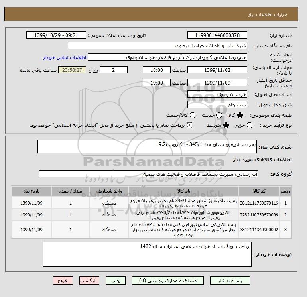Open the اطلاعات تماس خریدار link
Image resolution: width=307 pixels, height=297 pixels.
pos(65,57)
